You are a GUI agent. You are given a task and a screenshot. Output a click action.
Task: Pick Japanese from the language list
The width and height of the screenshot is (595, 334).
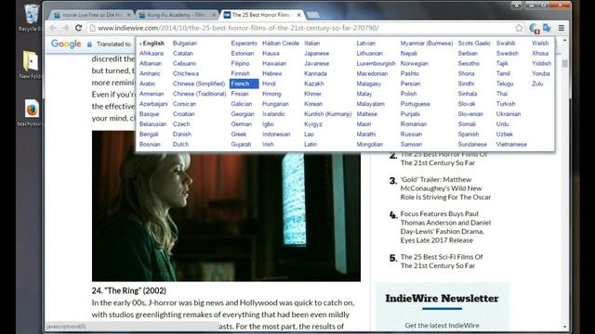click(x=316, y=54)
